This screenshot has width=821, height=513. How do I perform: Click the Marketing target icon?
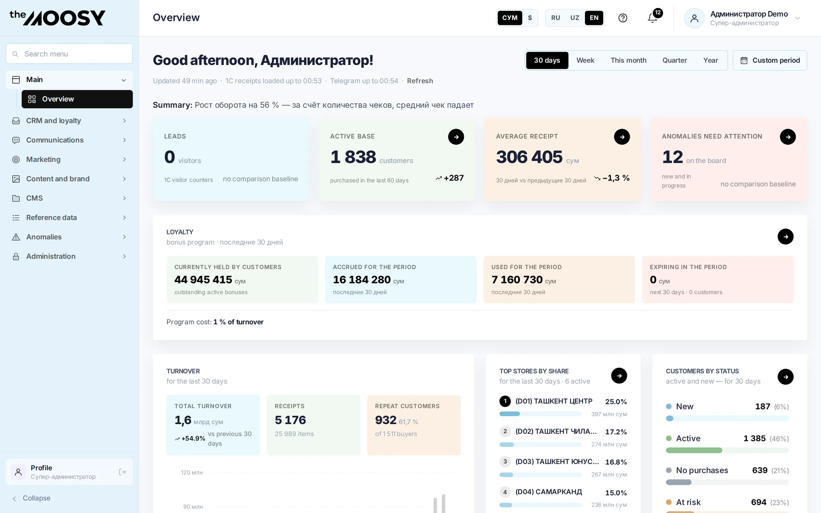point(16,159)
